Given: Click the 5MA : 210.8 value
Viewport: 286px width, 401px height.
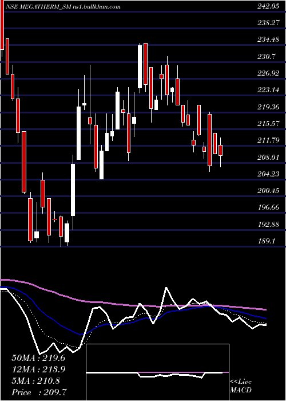Looking at the screenshot, I should (x=35, y=381).
